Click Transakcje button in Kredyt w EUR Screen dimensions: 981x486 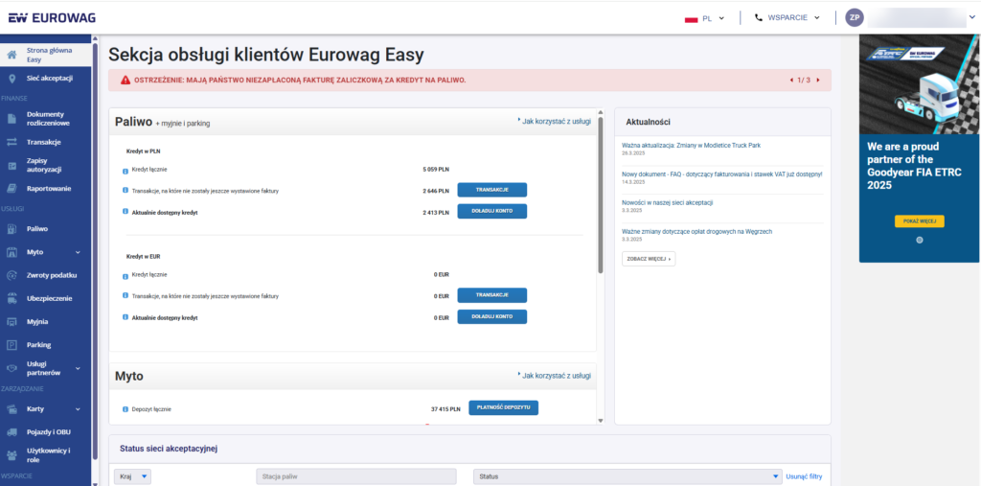(x=491, y=295)
